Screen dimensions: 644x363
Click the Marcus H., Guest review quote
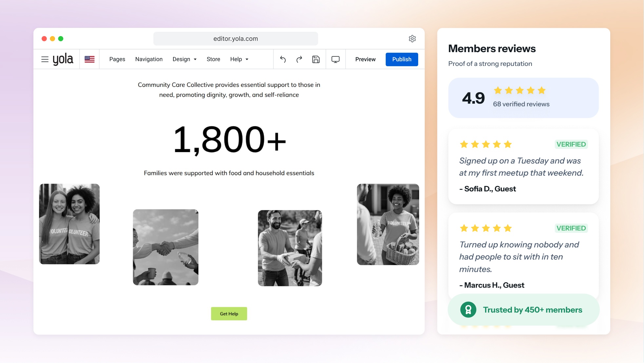[519, 257]
